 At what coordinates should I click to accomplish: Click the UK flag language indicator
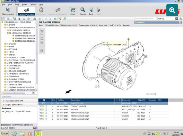(x=35, y=128)
